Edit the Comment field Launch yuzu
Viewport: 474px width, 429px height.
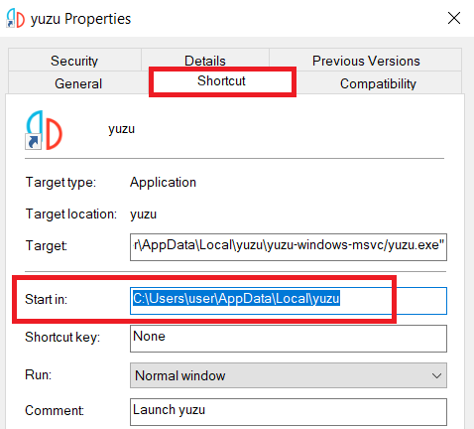point(289,412)
